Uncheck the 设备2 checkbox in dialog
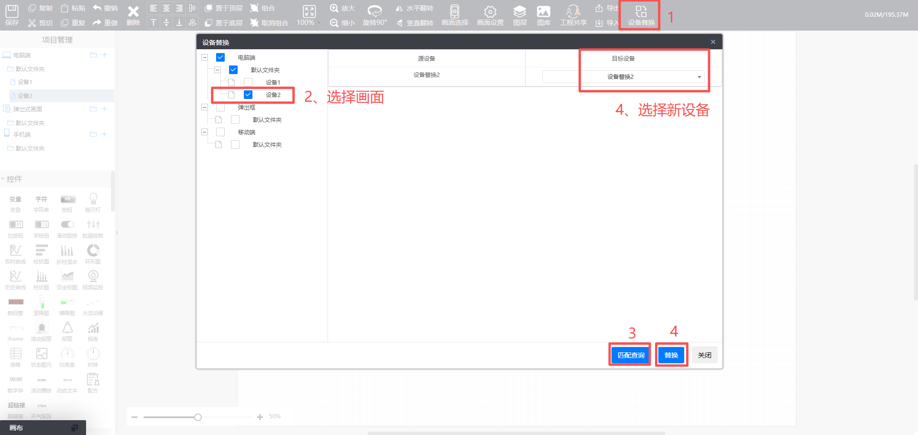918x435 pixels. (x=248, y=95)
